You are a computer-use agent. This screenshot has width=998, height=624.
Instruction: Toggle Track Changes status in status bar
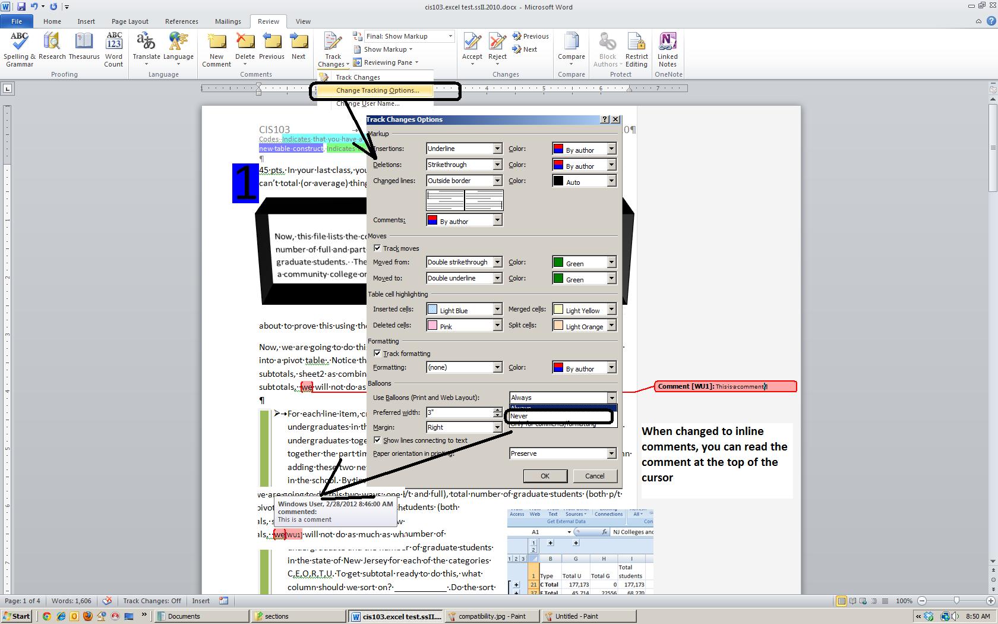tap(151, 601)
